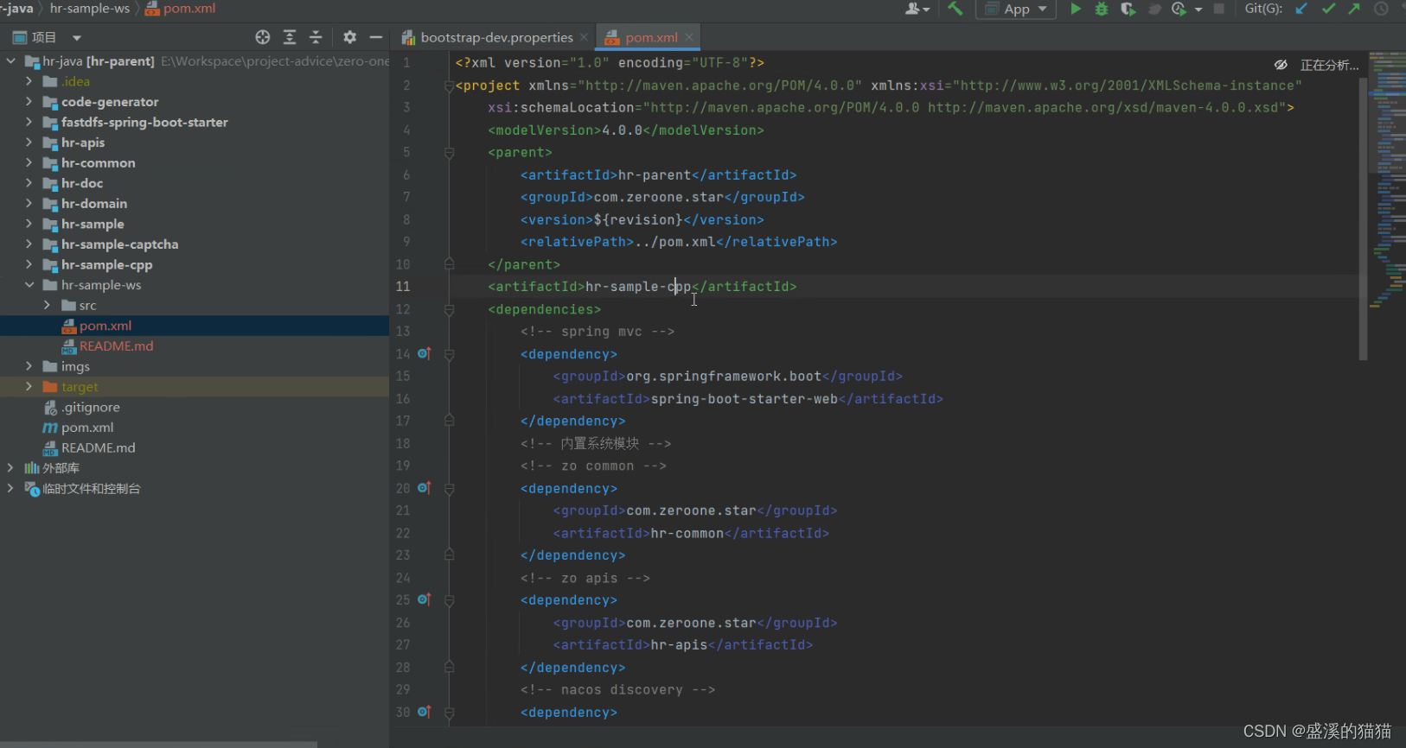Select the .gitignore file

tap(90, 407)
